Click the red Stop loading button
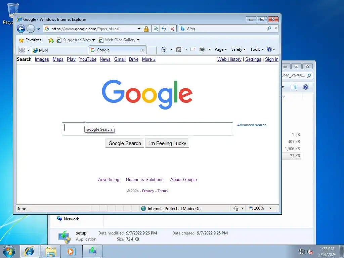The image size is (344, 258). pos(172,29)
